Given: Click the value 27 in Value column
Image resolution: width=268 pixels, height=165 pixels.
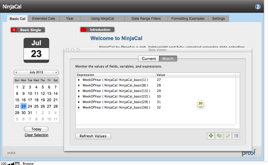Looking at the screenshot, I should (x=159, y=80).
